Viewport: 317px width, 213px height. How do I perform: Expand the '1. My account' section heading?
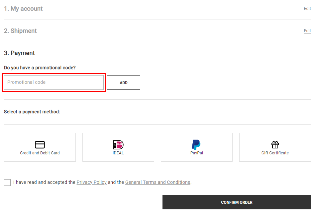(23, 9)
